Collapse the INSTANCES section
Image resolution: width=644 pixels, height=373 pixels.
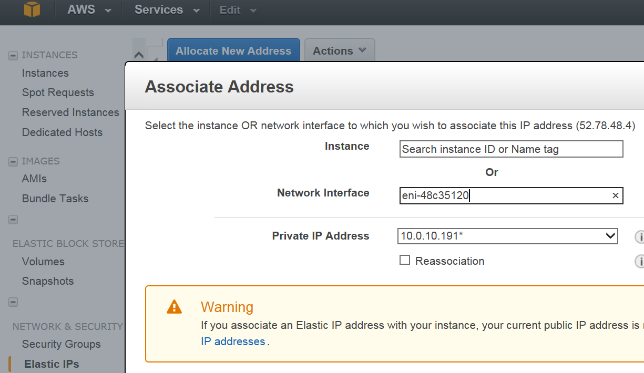[x=13, y=55]
